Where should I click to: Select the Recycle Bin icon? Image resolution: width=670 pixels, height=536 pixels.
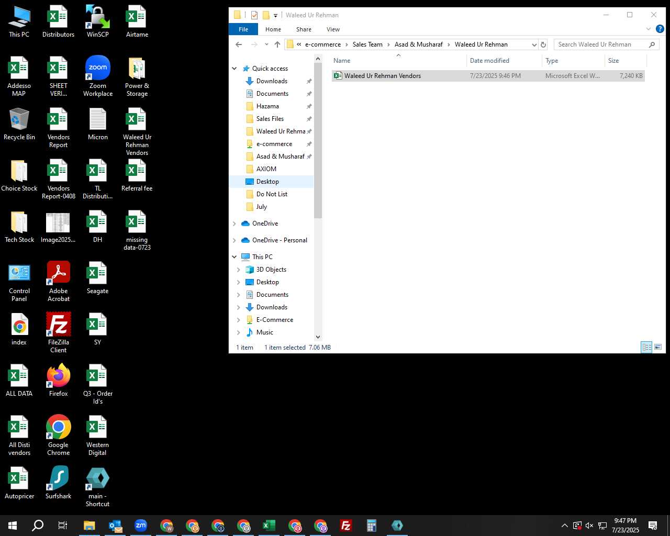(19, 124)
